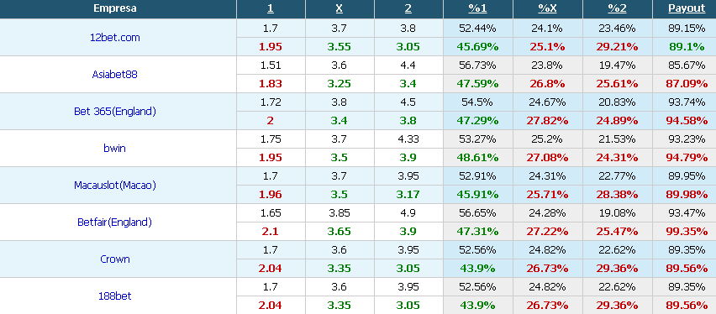Image resolution: width=716 pixels, height=314 pixels.
Task: Click the Crown bookmaker link
Action: pos(114,259)
